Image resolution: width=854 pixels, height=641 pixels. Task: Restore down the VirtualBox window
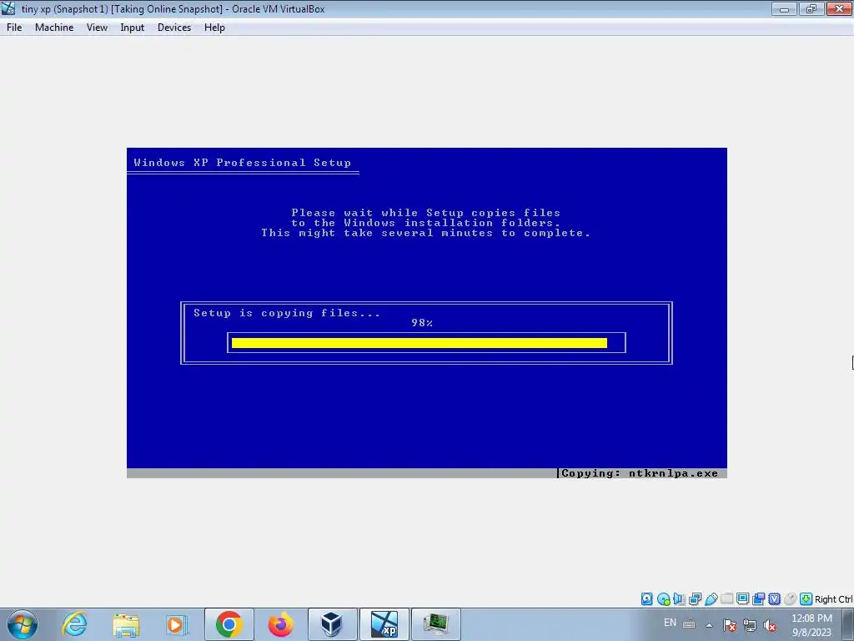(811, 8)
